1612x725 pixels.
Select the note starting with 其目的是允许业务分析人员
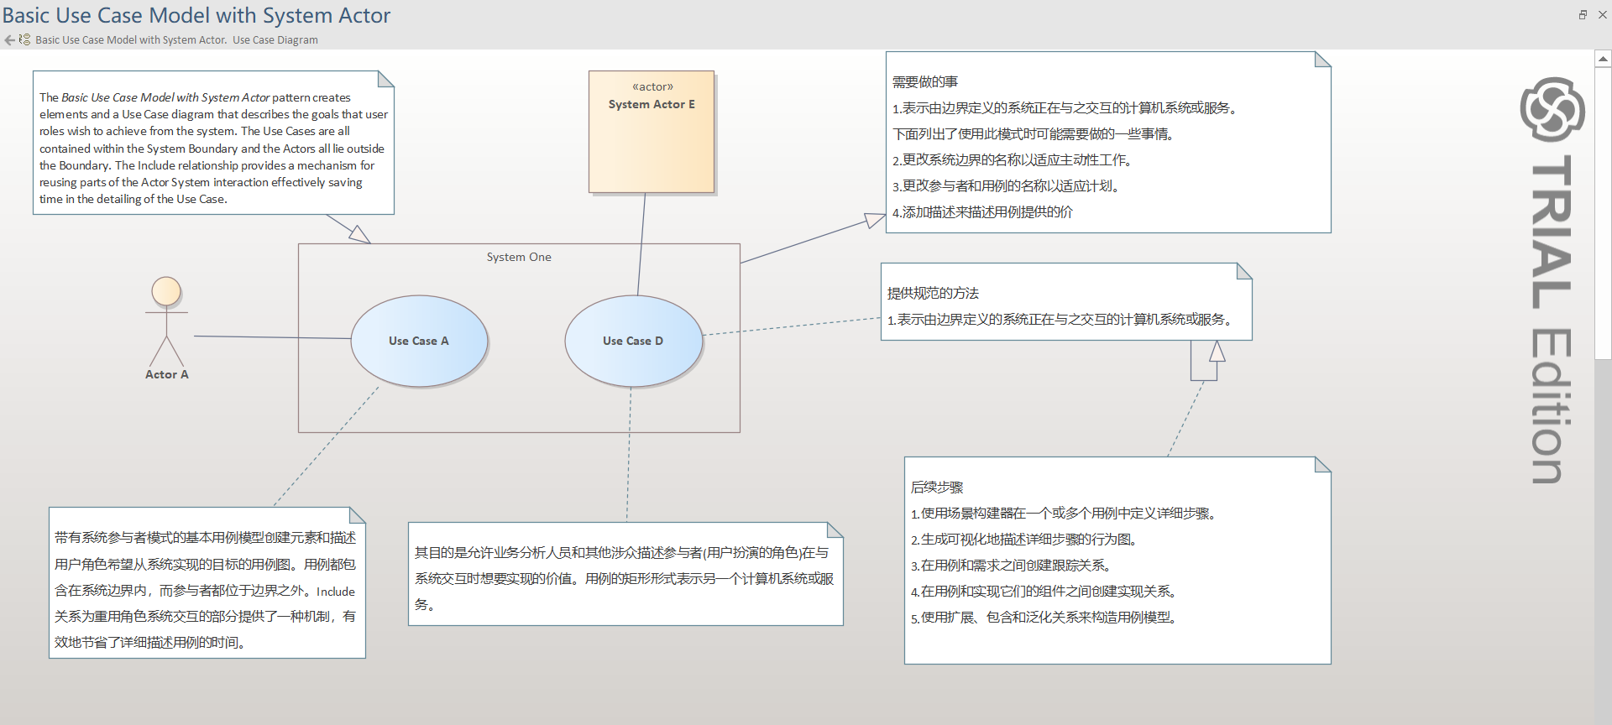625,574
